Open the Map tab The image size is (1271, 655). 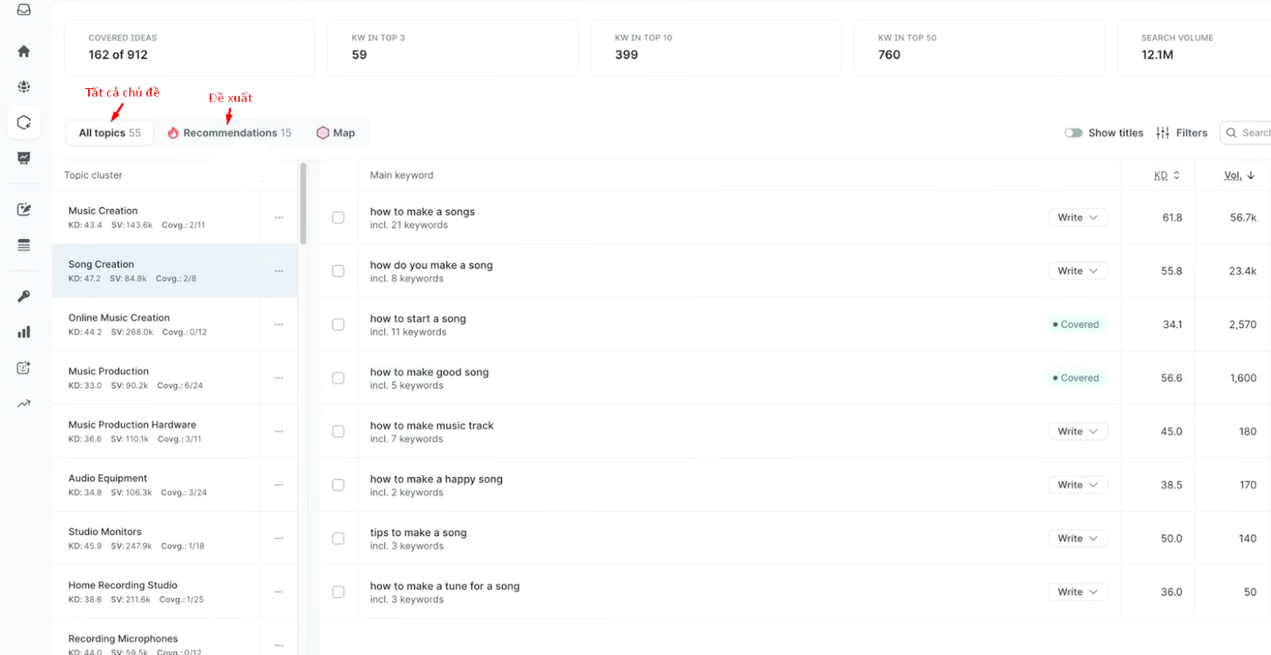pos(336,133)
